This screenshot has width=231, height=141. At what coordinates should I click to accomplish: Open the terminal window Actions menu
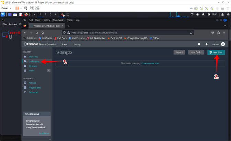pos(13,24)
